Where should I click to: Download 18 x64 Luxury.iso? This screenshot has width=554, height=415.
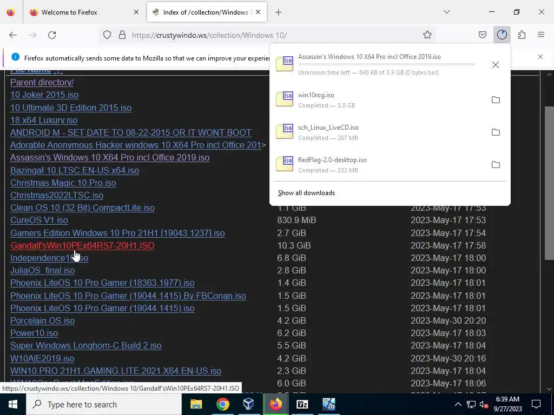click(x=44, y=120)
